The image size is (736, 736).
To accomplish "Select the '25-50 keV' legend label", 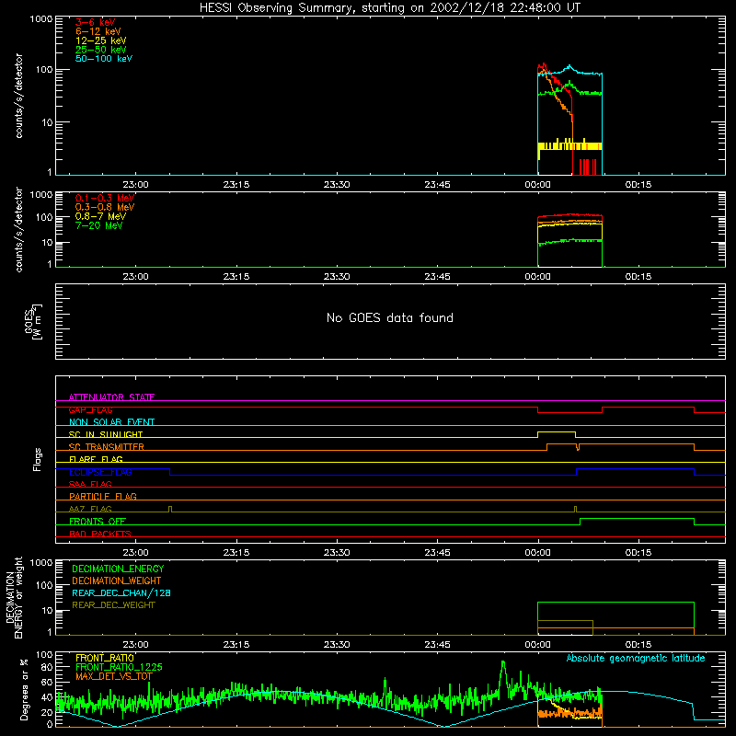I will coord(101,50).
